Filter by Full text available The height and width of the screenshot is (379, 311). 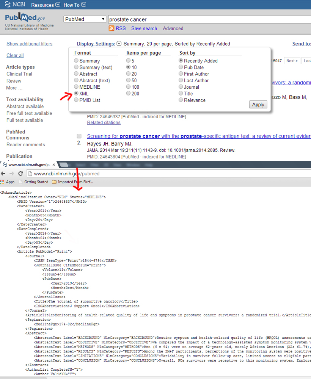coord(25,120)
